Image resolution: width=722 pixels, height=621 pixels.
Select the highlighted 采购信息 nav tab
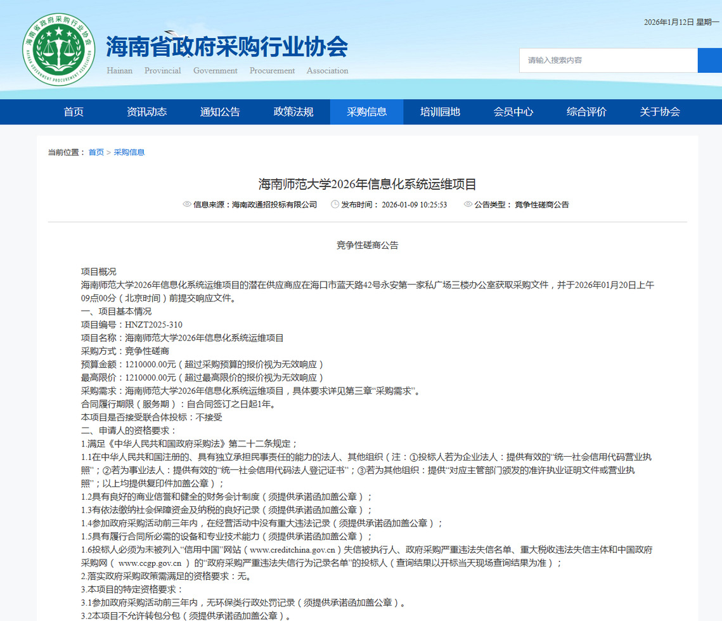coord(366,112)
